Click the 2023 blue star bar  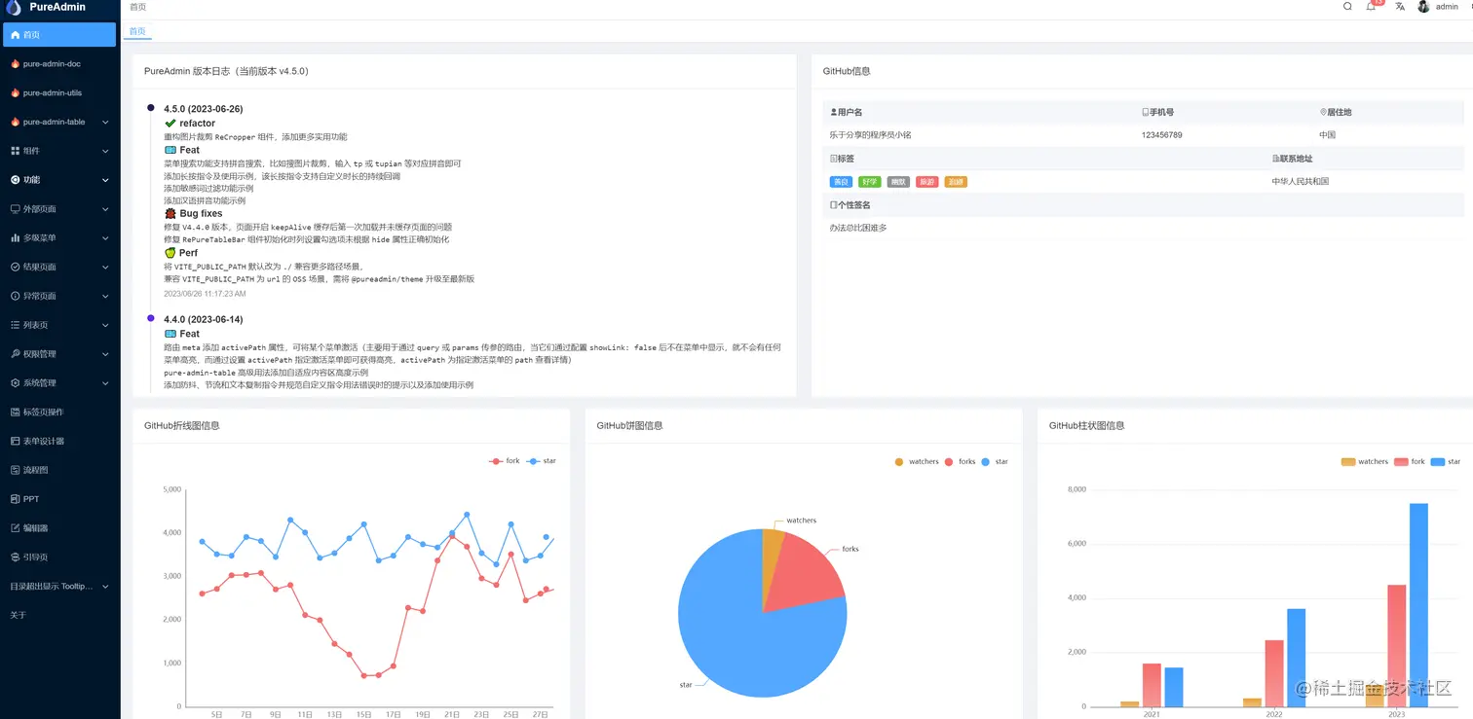click(x=1418, y=604)
